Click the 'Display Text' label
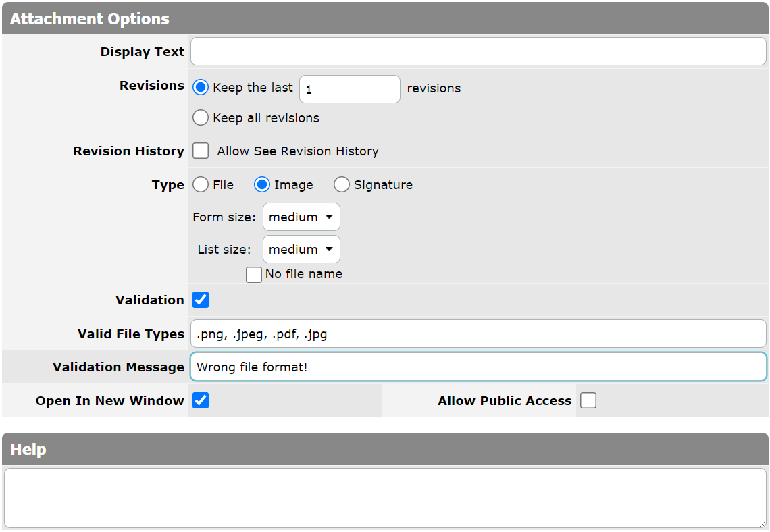Image resolution: width=770 pixels, height=532 pixels. (x=143, y=52)
